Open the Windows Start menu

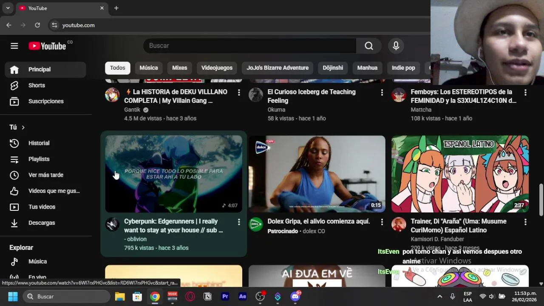[13, 297]
